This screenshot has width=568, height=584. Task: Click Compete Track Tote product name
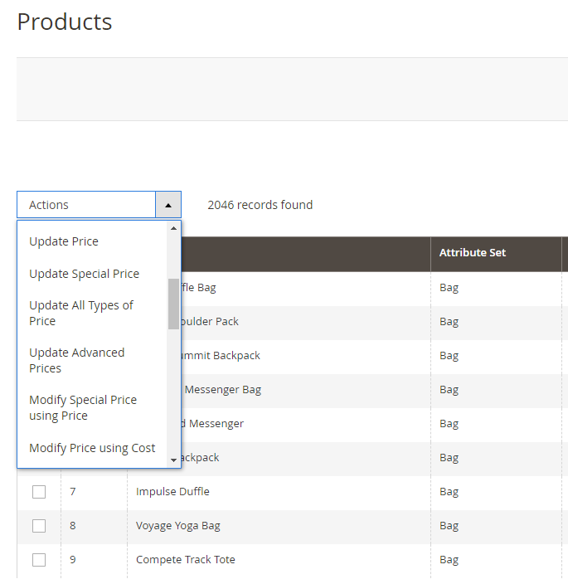(x=185, y=560)
